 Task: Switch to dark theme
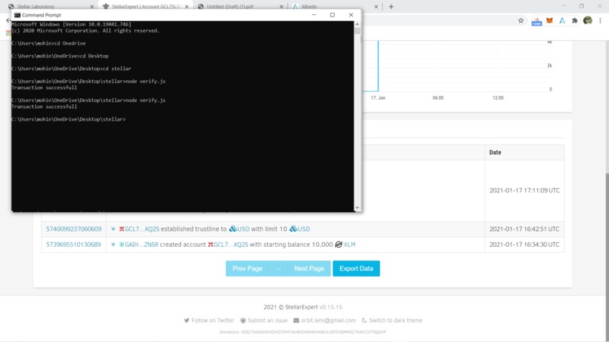[x=395, y=320]
